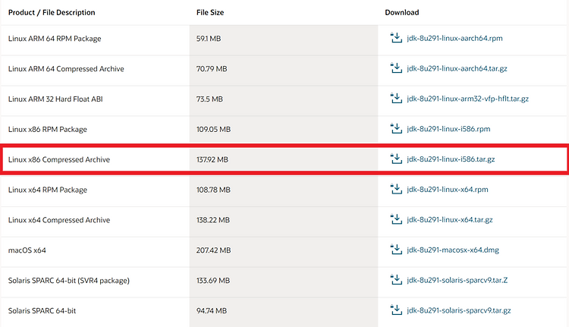Open the jdk-8u291-linux-i586.rpm link
The image size is (569, 327).
[448, 129]
